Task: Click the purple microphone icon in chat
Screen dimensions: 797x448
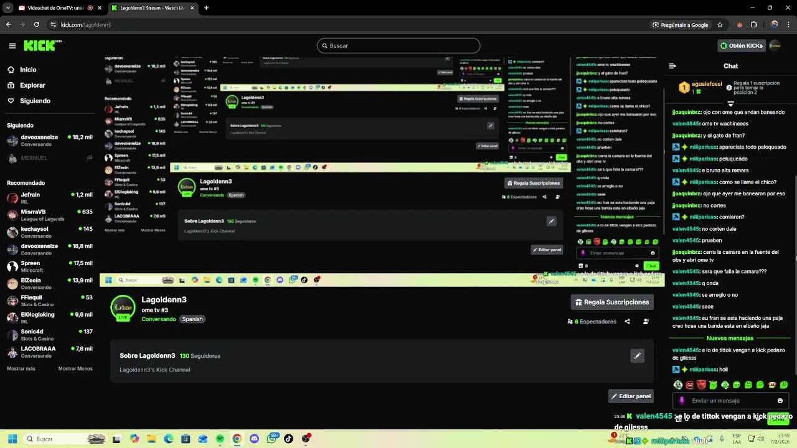Action: click(682, 401)
